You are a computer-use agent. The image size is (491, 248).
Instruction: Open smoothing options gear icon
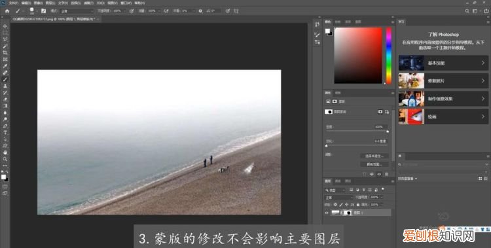click(200, 11)
